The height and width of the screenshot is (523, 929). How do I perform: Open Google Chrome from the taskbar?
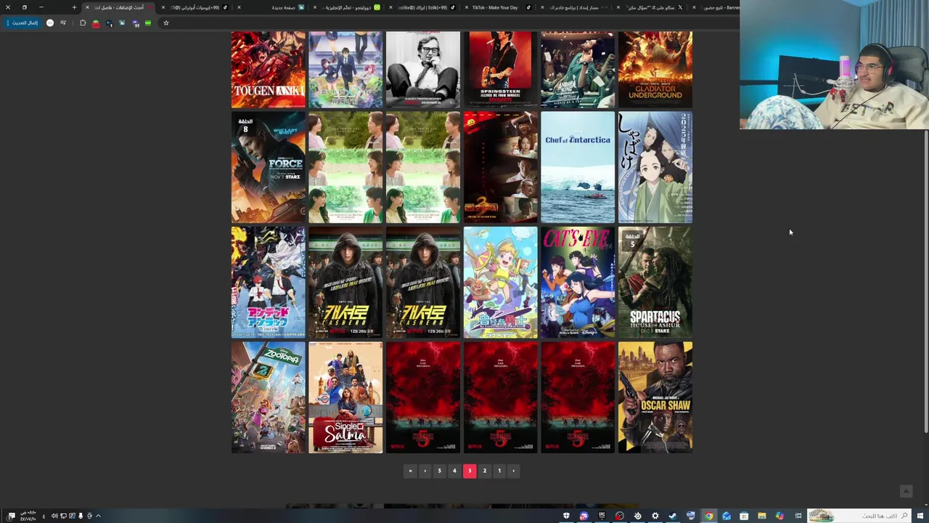pyautogui.click(x=708, y=516)
